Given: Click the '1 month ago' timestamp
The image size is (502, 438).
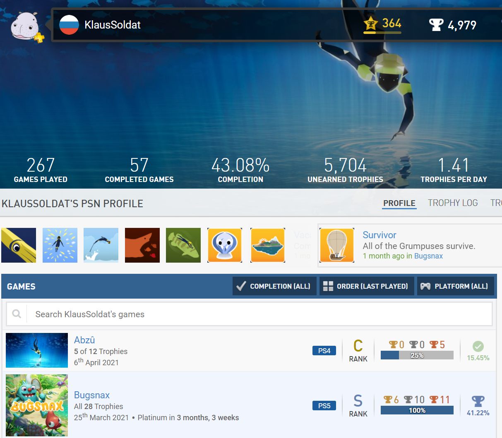Looking at the screenshot, I should 384,256.
